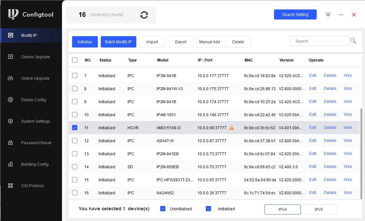Toggle the Uninitialized filter checkbox
Screen dimensions: 365x221
163,209
